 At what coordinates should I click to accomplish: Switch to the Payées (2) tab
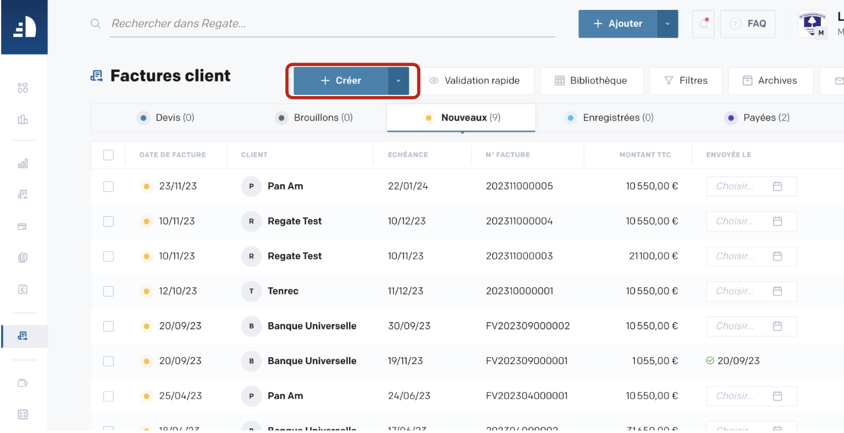[758, 118]
